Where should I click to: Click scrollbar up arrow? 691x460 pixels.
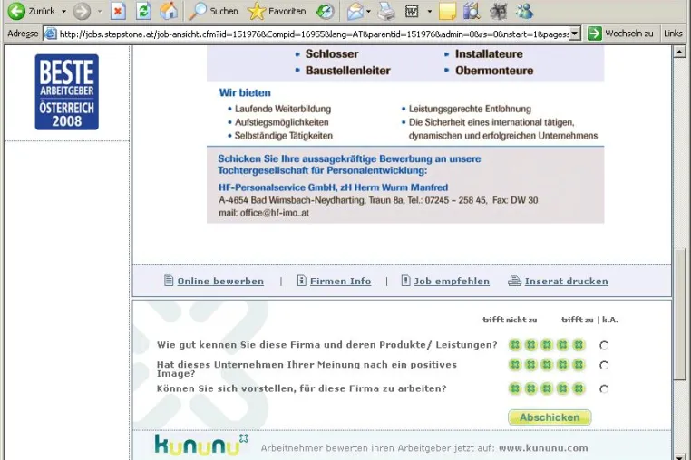pos(679,52)
